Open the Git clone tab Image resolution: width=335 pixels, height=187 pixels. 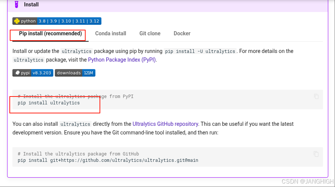coord(150,33)
